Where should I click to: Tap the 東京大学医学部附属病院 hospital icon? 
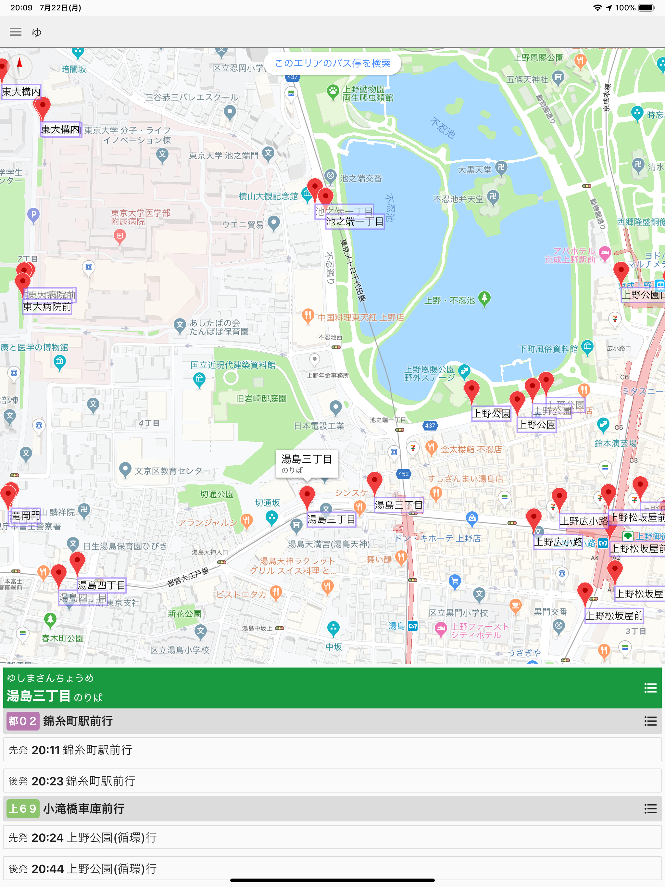point(119,236)
